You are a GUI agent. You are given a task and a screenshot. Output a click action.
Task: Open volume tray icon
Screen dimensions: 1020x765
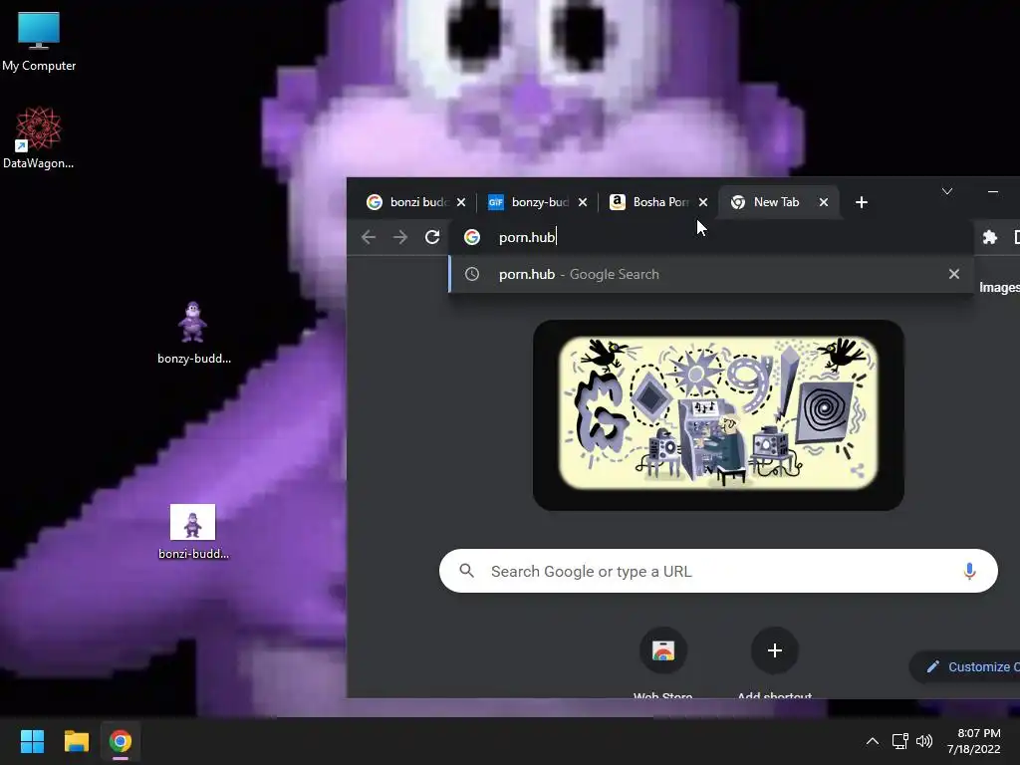coord(923,741)
